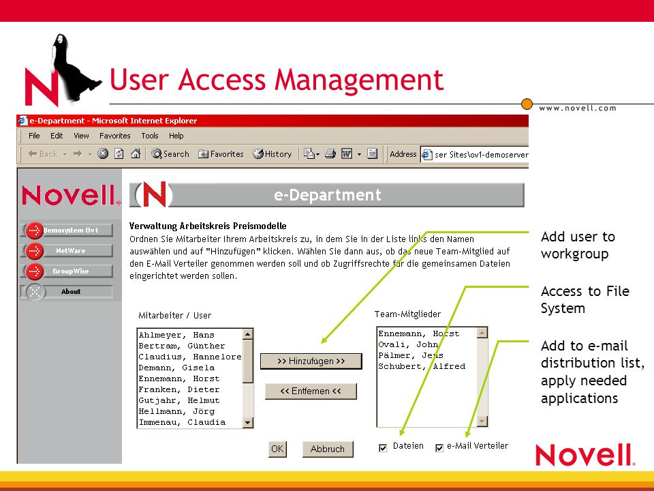654x491 pixels.
Task: Click the Mitarbeiter list scroll-down arrow
Action: tap(248, 423)
